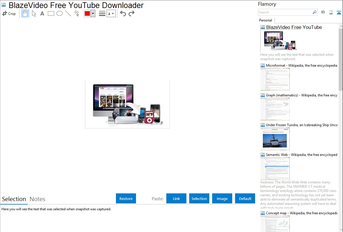Click the Link paste button
This screenshot has height=232, width=343.
point(176,199)
